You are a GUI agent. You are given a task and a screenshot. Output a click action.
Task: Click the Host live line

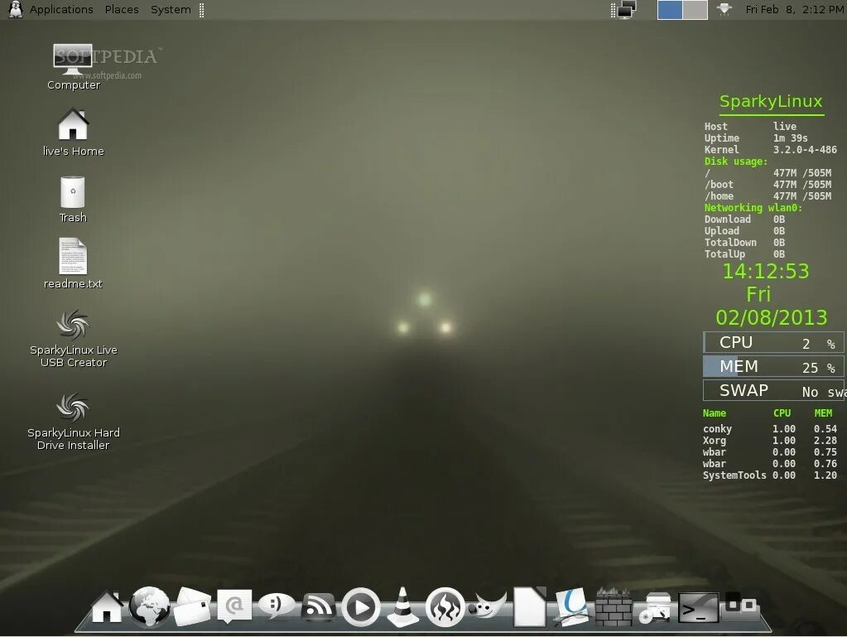750,127
